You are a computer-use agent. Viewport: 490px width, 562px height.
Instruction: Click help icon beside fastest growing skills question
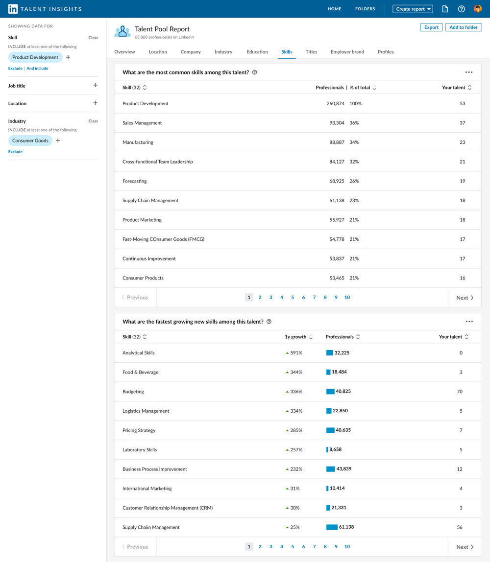[x=269, y=322]
